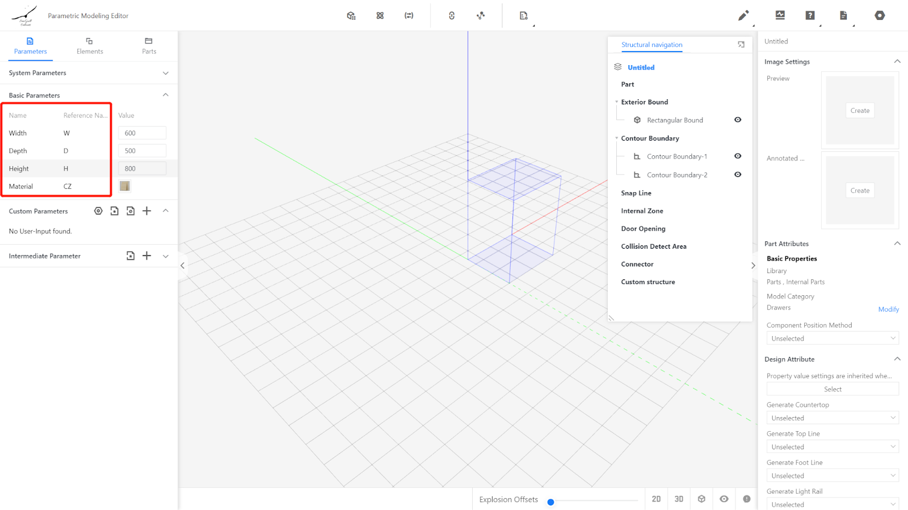The height and width of the screenshot is (510, 908).
Task: Click the Modify link for Model Category
Action: point(888,309)
